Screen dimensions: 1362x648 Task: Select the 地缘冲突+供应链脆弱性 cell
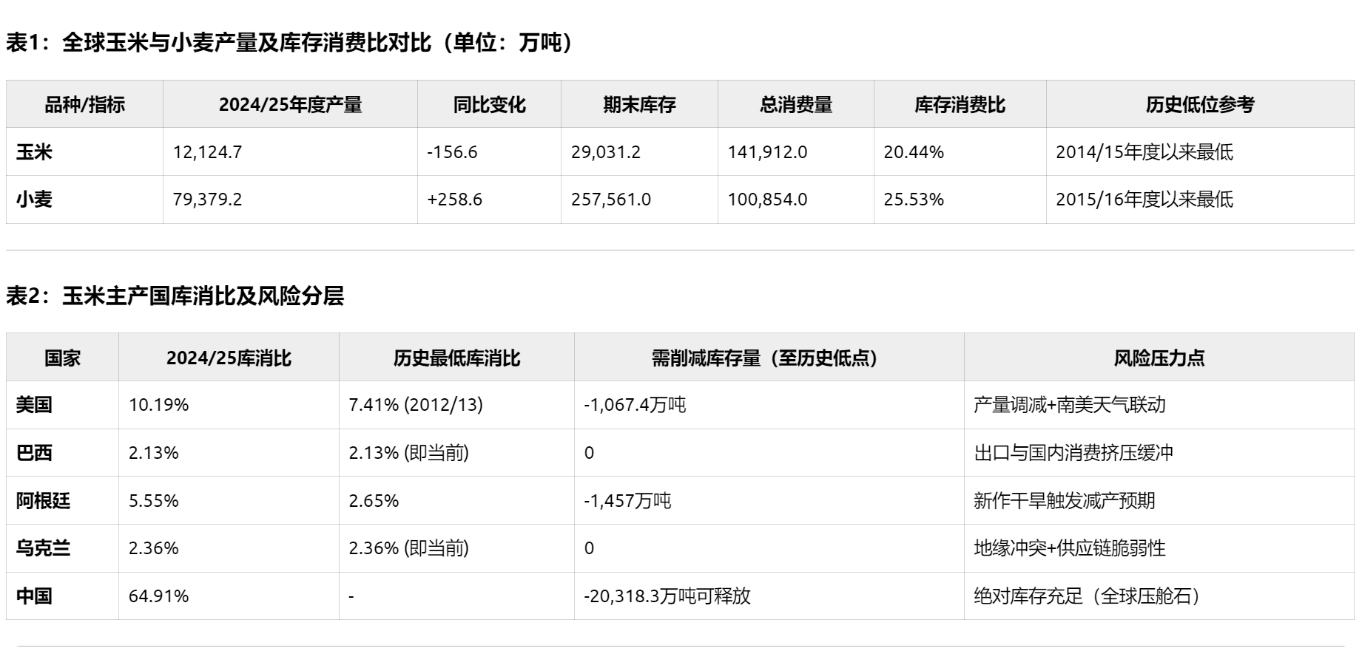tap(1069, 548)
